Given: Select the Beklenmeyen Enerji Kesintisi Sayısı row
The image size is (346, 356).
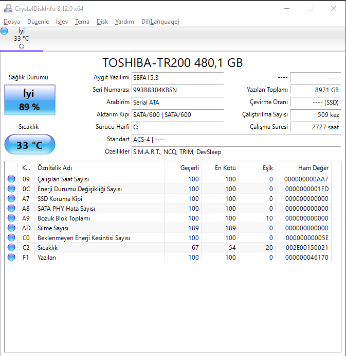Looking at the screenshot, I should [83, 238].
